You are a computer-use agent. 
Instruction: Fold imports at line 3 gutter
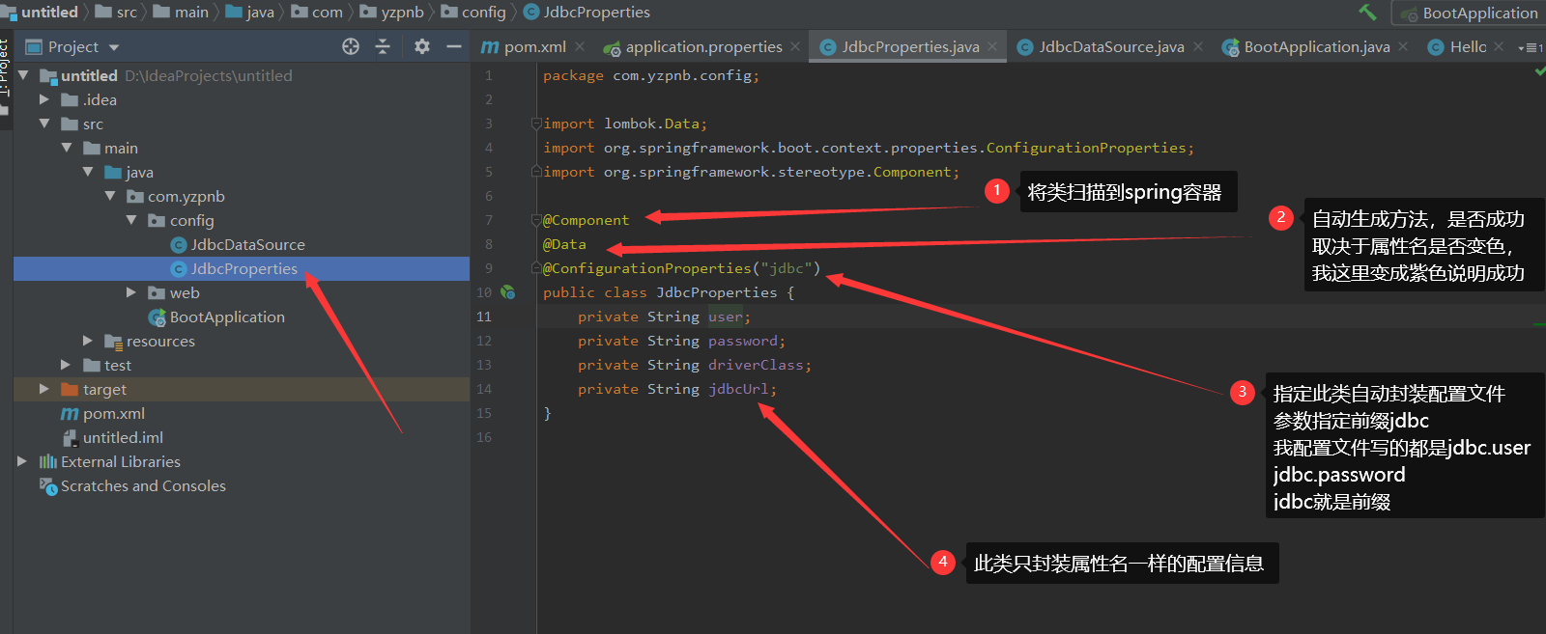pos(535,124)
